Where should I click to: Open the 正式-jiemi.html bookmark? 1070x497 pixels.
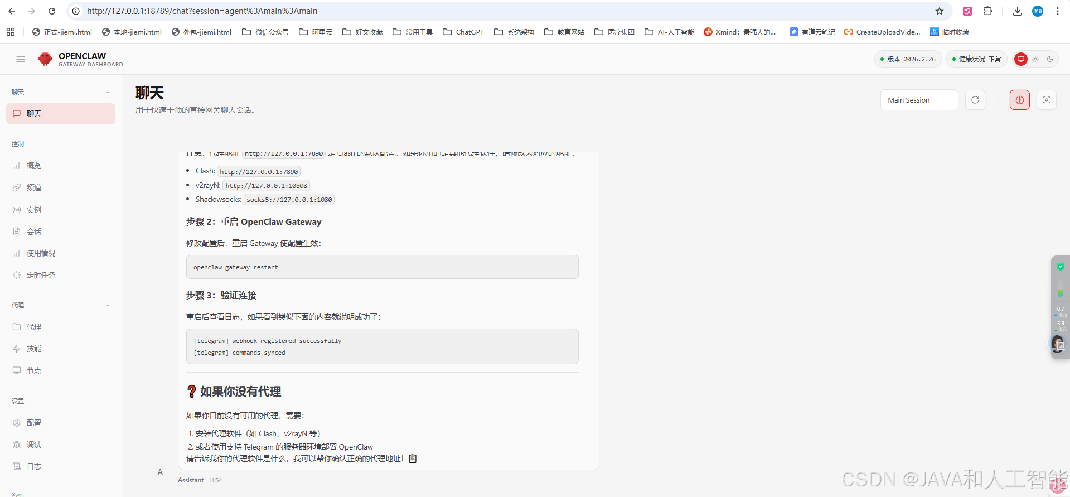click(x=62, y=32)
